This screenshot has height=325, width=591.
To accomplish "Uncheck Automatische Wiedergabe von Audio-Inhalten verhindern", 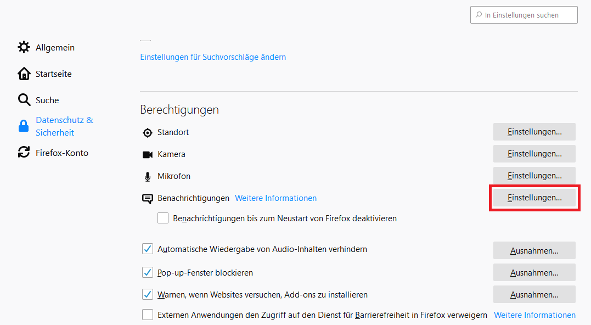I will click(148, 249).
